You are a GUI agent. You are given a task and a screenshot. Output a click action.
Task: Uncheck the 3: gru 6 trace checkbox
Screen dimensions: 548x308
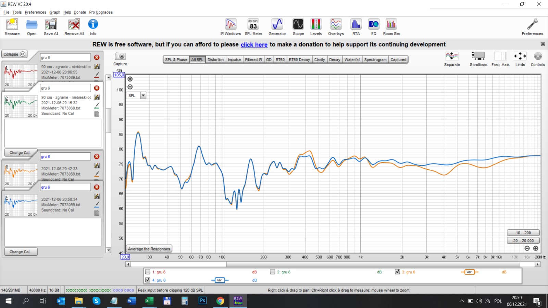pos(397,272)
